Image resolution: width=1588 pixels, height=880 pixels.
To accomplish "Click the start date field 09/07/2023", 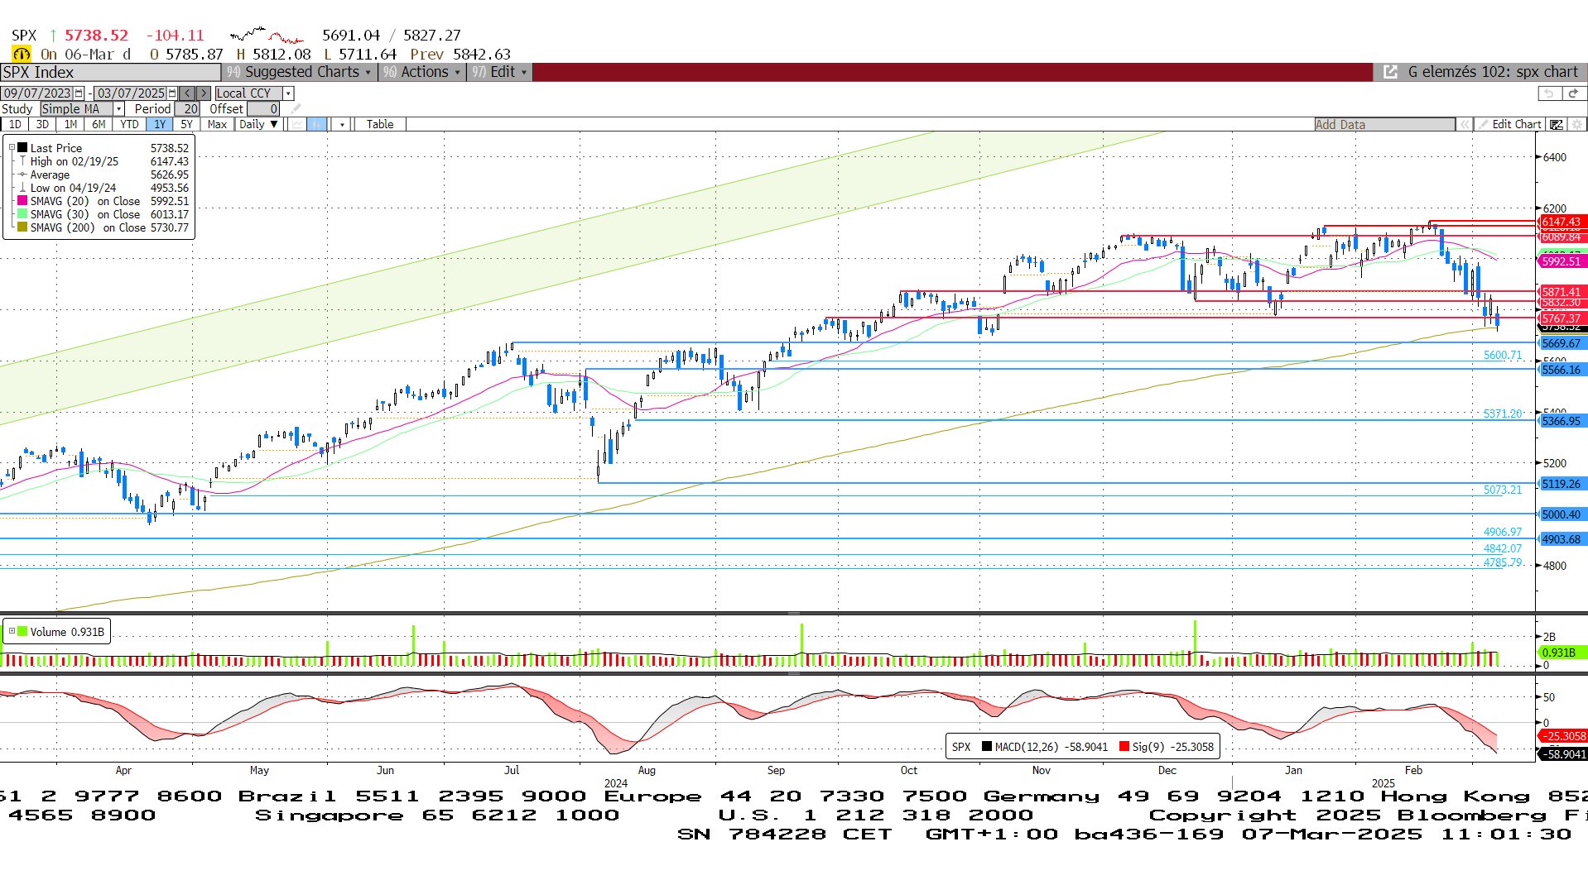I will point(37,93).
